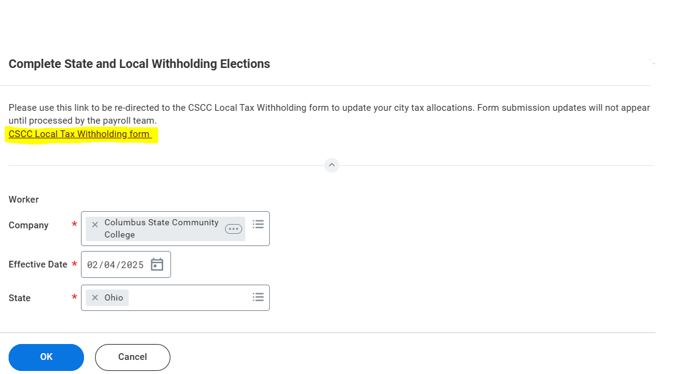Remove the Ohio selection from State
Screen dimensions: 694x374
[95, 298]
